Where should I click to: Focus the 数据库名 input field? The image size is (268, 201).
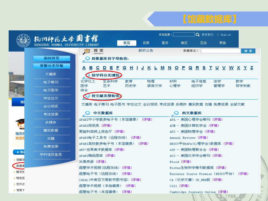click(221, 51)
